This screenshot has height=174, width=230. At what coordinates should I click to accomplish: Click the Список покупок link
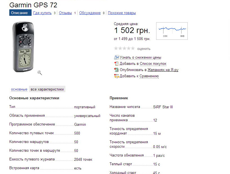pos(153,64)
